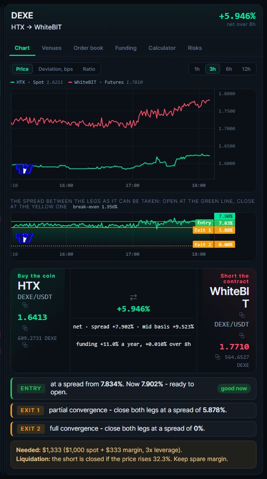Click the ENTRY badge in the signal row

click(x=31, y=388)
